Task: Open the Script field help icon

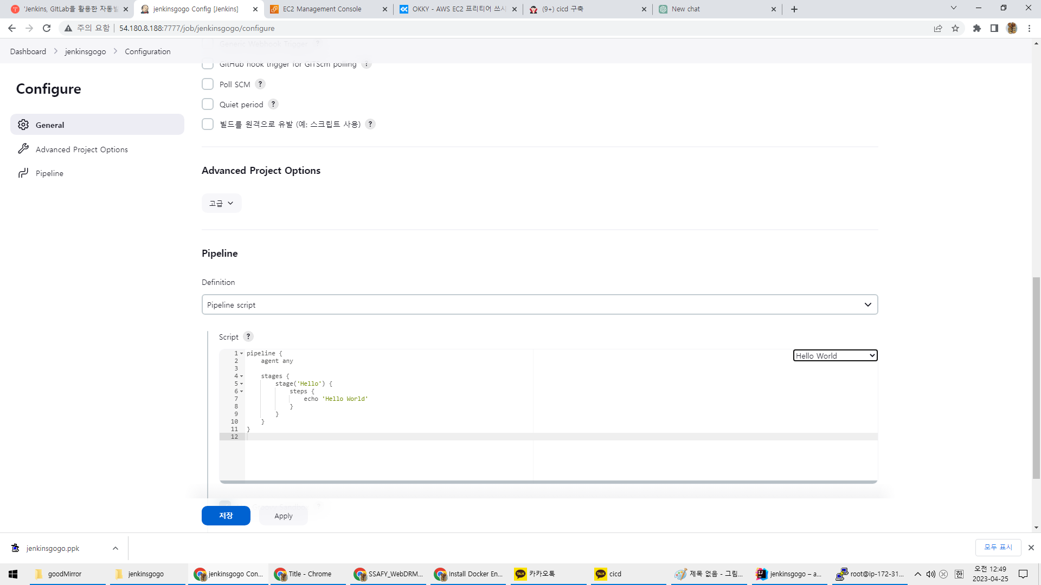Action: 248,336
